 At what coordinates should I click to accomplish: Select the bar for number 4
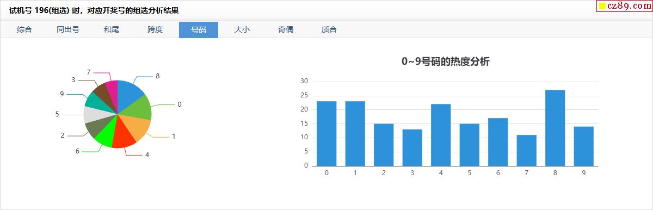click(441, 135)
